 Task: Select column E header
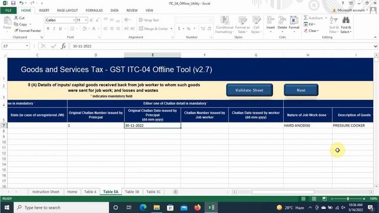(153, 55)
